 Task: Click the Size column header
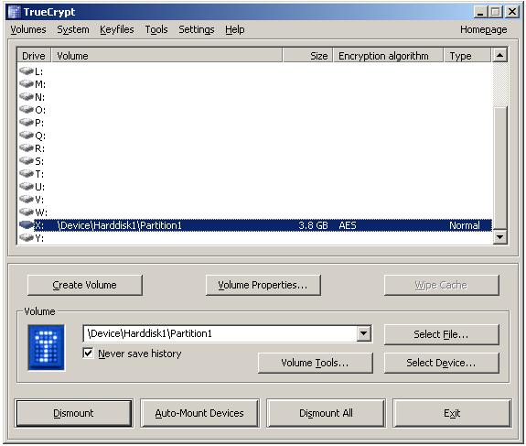[x=308, y=56]
